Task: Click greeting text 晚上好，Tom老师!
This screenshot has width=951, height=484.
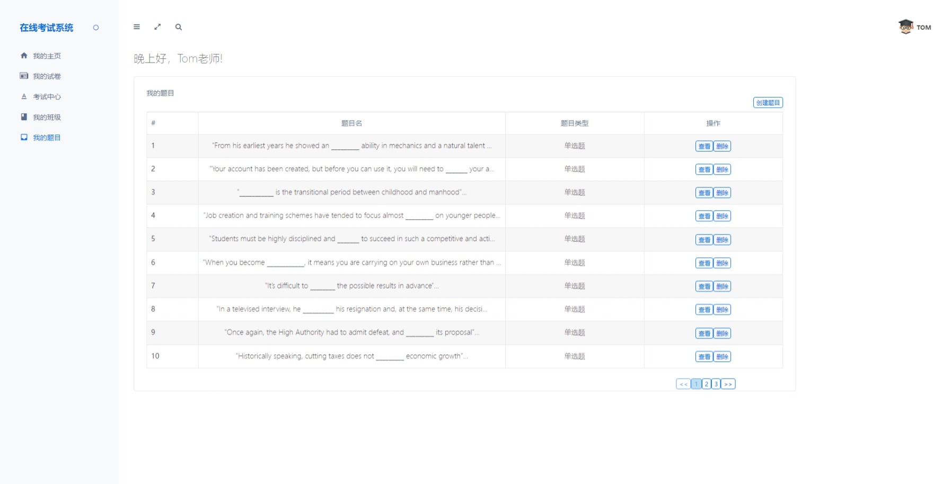Action: point(178,58)
